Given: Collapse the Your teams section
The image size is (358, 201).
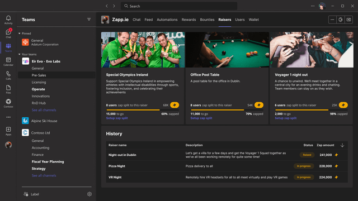Looking at the screenshot, I should click(x=20, y=54).
